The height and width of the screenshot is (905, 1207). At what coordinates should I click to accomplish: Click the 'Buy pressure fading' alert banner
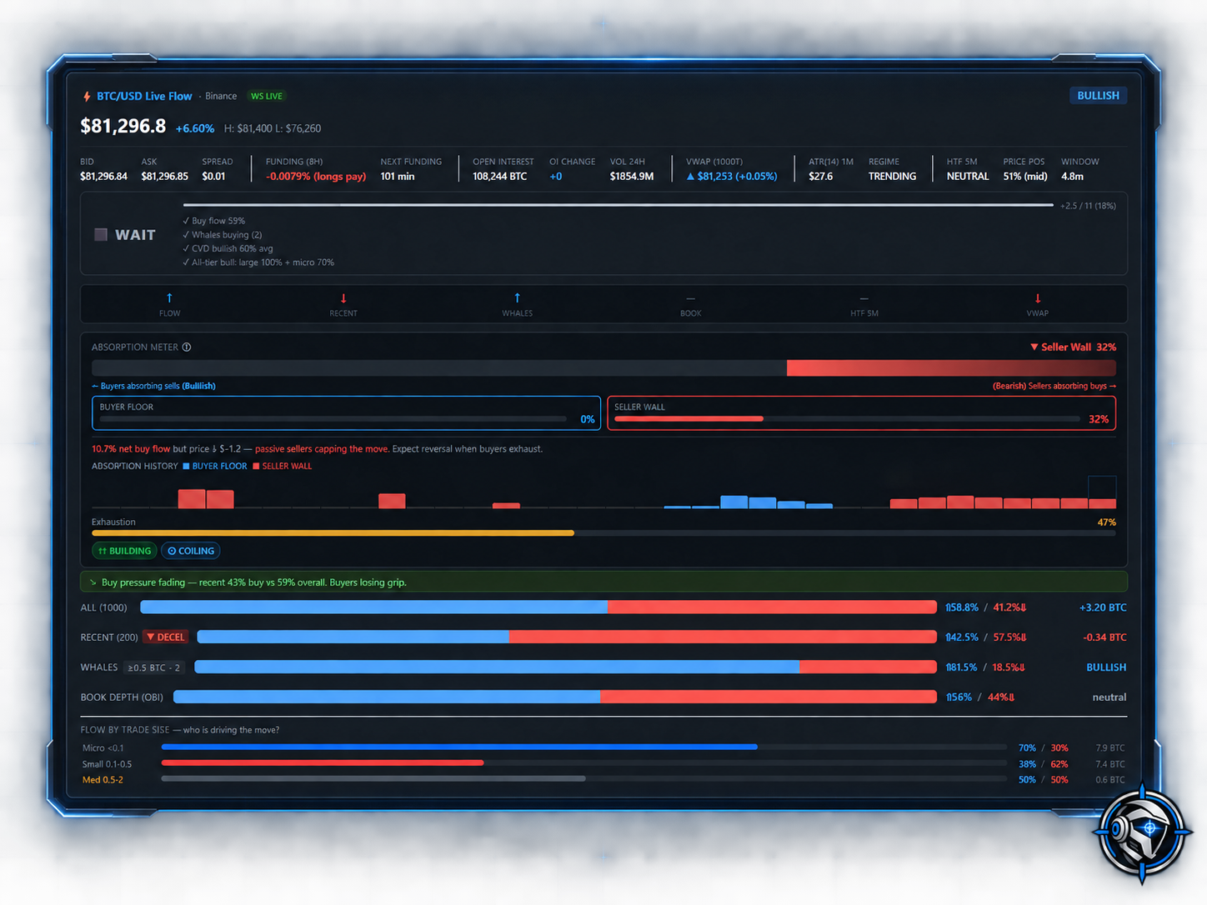(603, 582)
